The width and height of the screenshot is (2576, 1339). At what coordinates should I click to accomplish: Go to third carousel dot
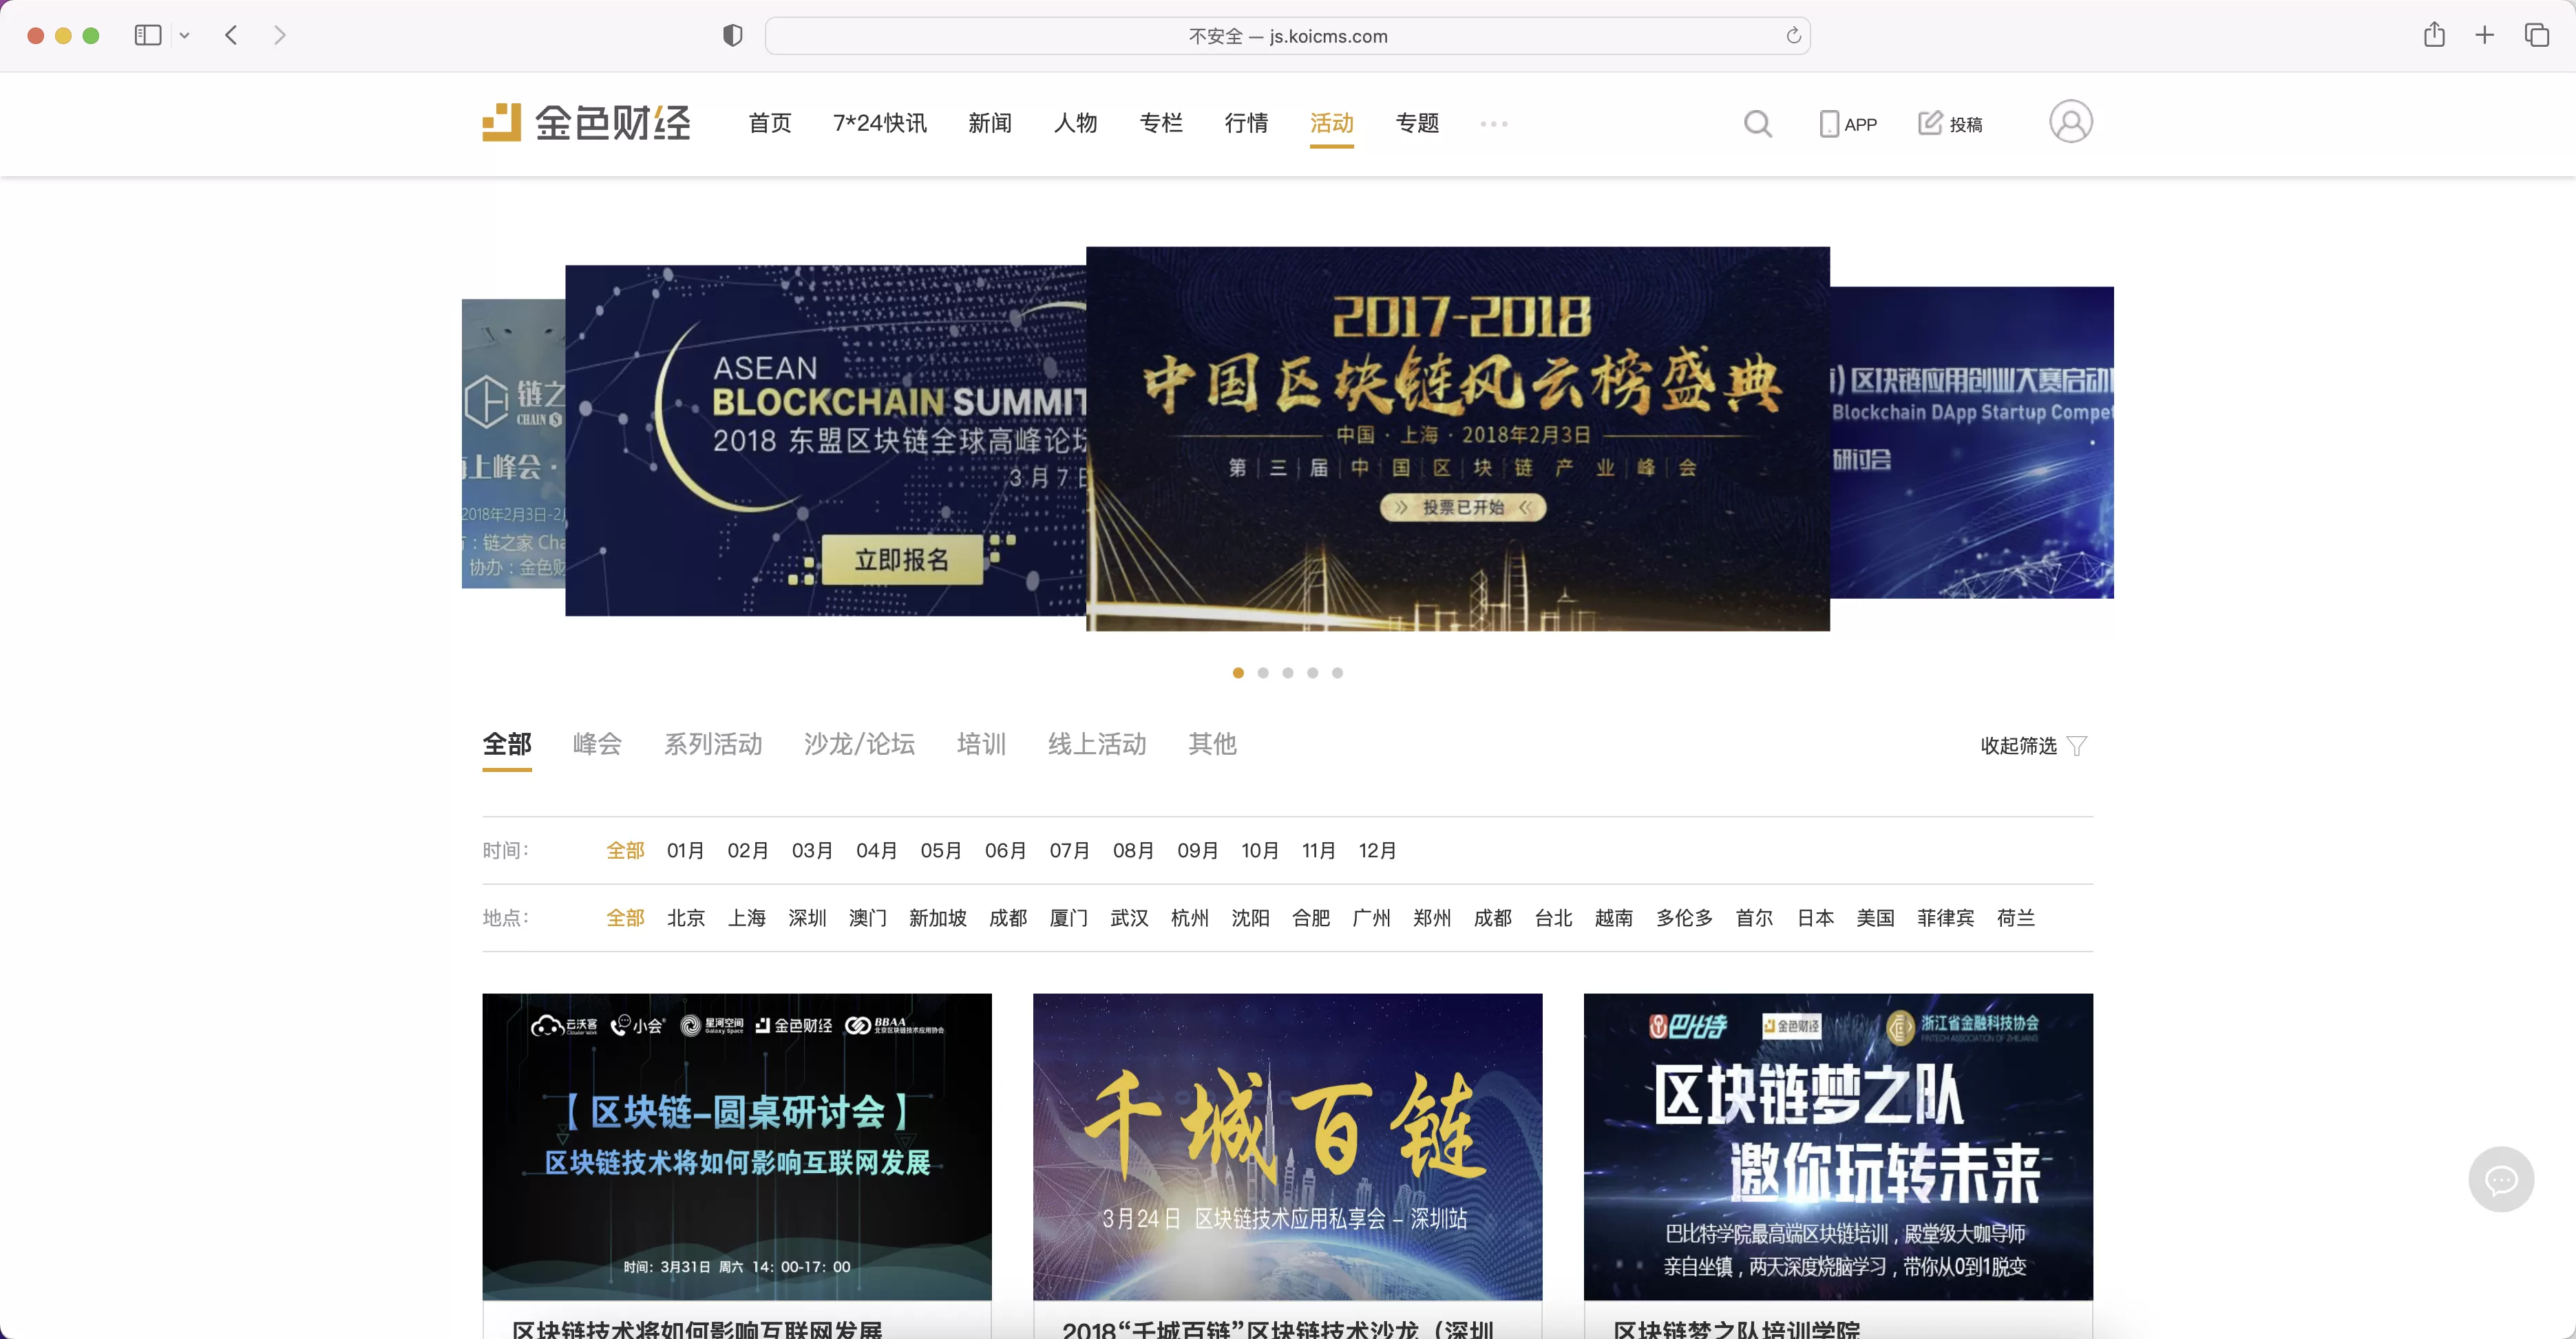tap(1288, 674)
